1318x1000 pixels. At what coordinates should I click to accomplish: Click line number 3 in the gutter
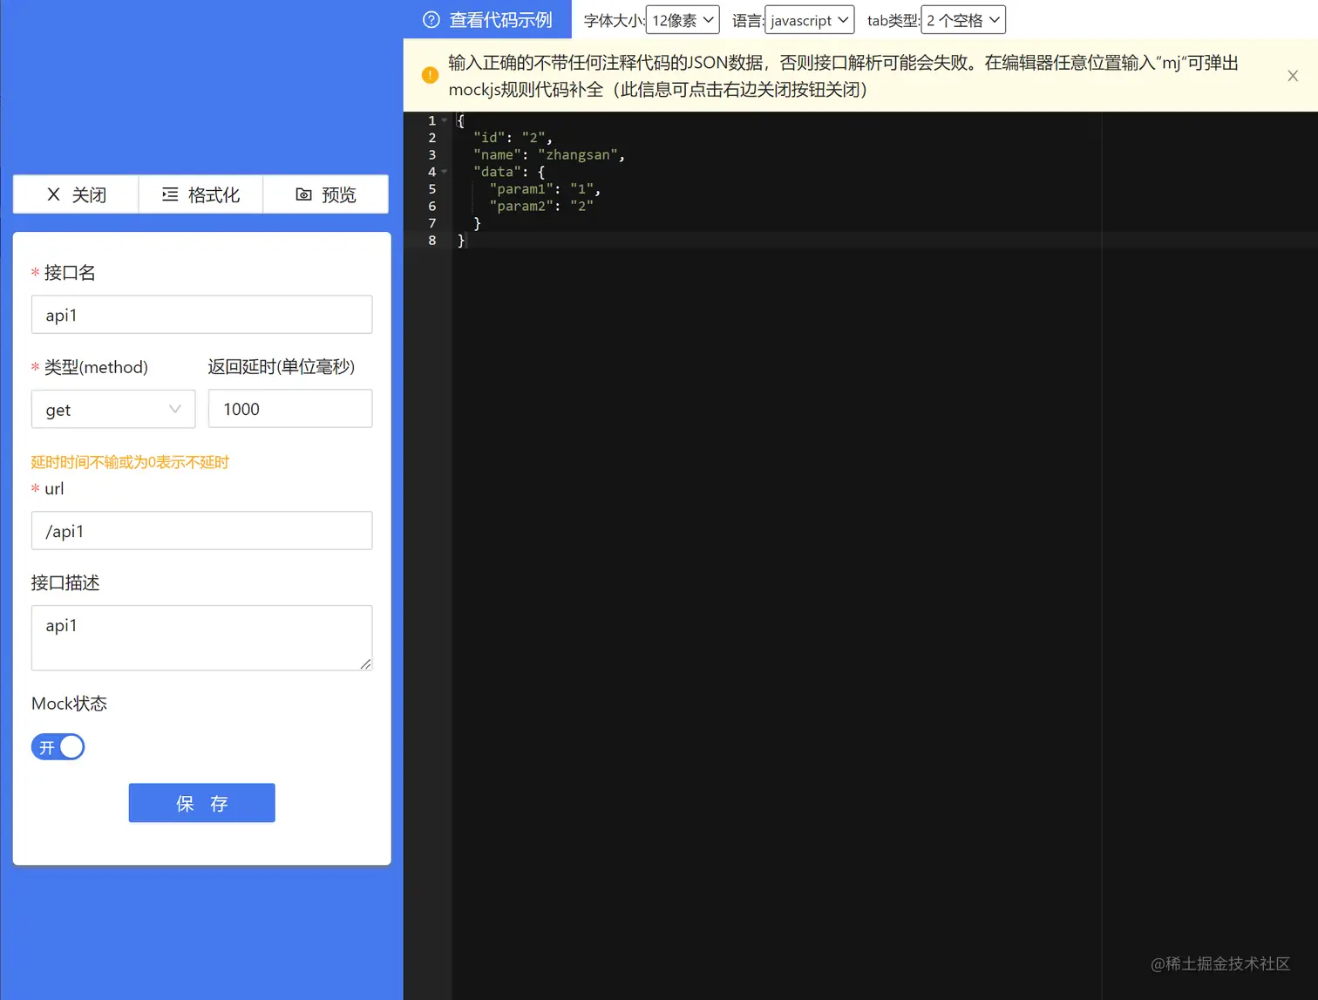[432, 155]
